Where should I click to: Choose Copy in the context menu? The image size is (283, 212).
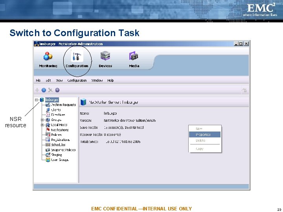click(x=205, y=149)
